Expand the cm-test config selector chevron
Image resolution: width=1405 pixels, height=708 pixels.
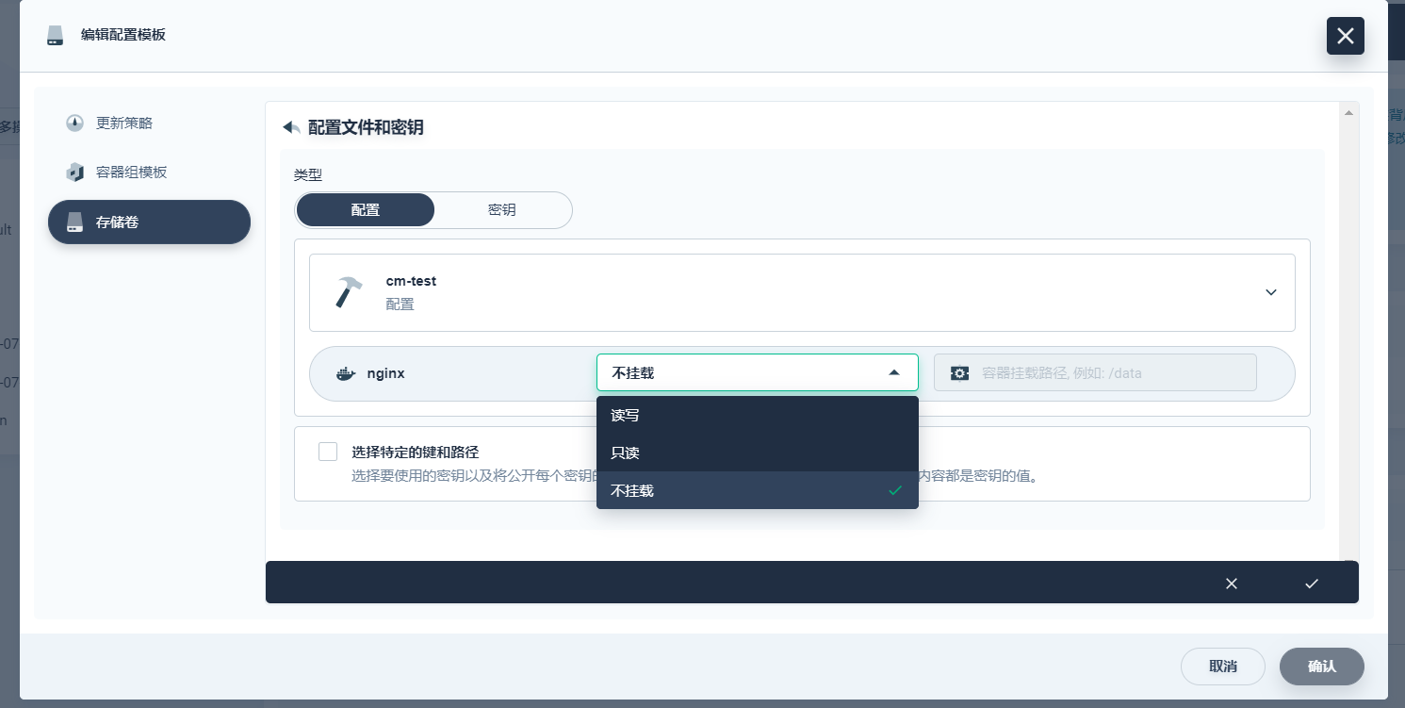tap(1270, 292)
